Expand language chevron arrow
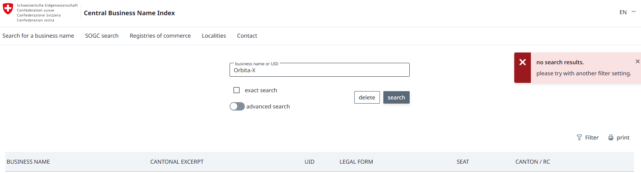The height and width of the screenshot is (173, 641). coord(634,12)
